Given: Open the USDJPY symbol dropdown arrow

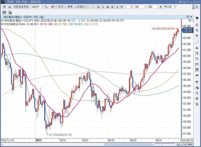Looking at the screenshot, I should pos(42,7).
